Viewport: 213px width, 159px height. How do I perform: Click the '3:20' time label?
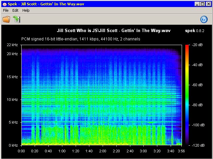[157, 151]
